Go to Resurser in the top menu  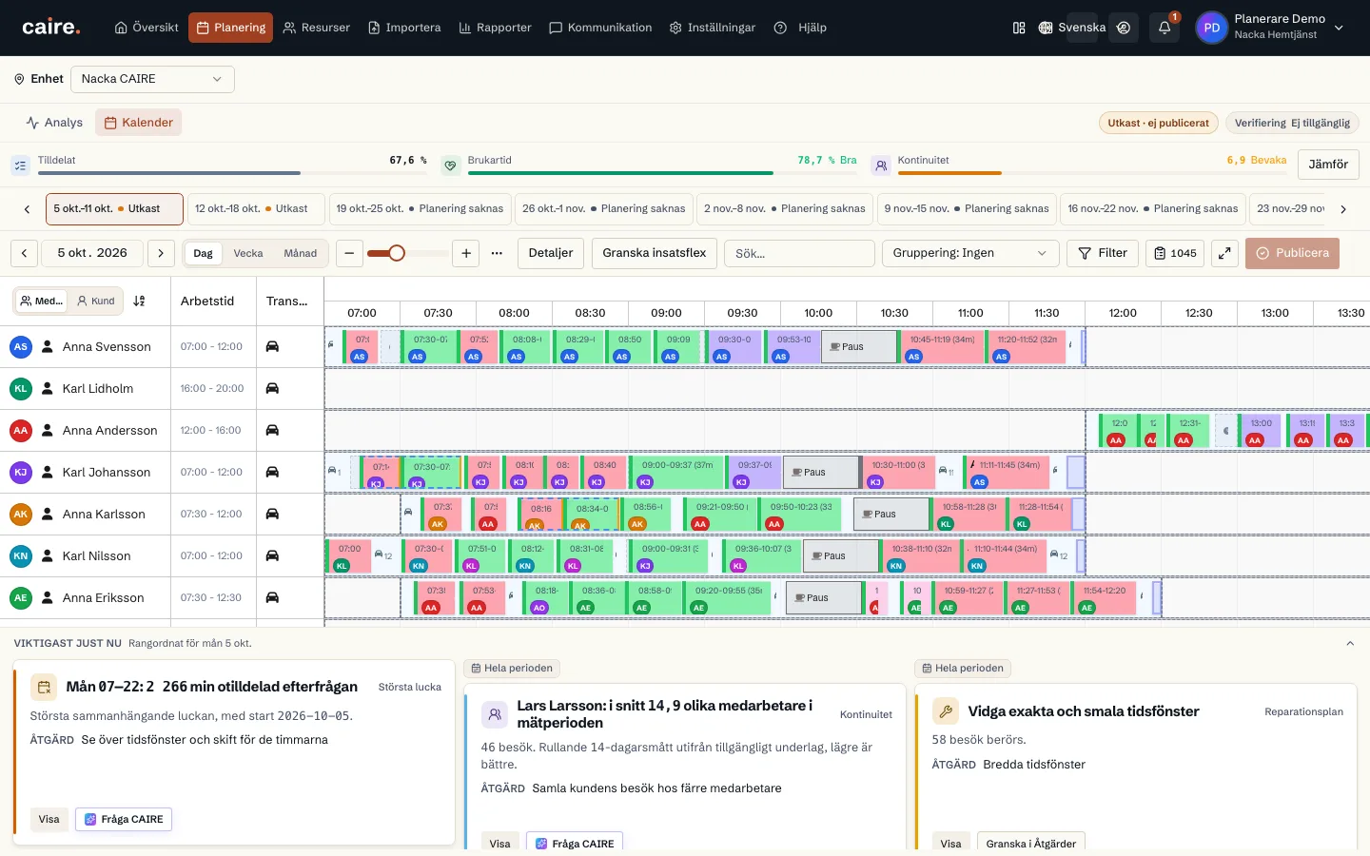[317, 28]
